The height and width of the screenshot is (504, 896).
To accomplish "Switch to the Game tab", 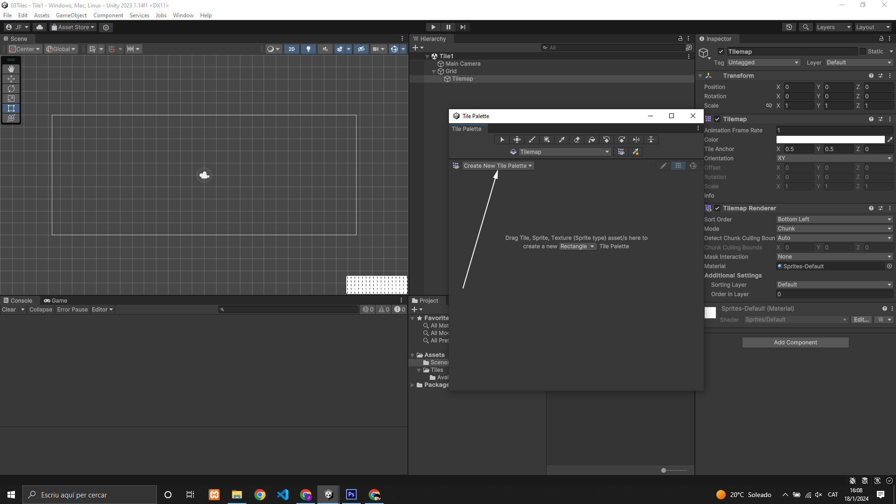I will pyautogui.click(x=56, y=301).
